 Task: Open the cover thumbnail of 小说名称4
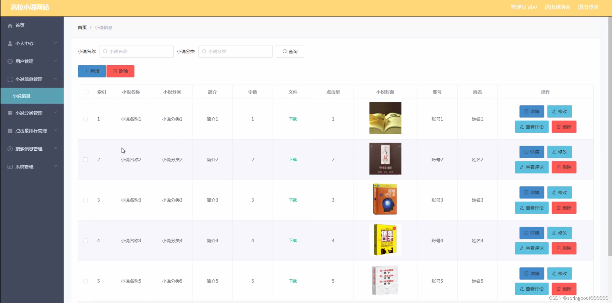(x=385, y=240)
